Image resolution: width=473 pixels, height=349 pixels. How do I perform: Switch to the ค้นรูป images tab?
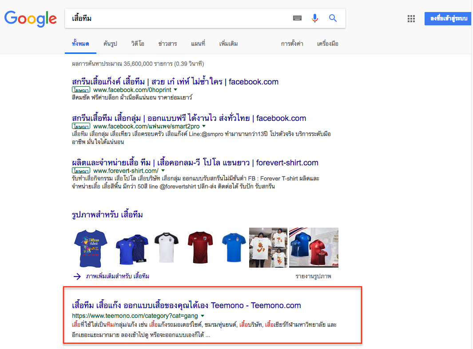coord(110,44)
